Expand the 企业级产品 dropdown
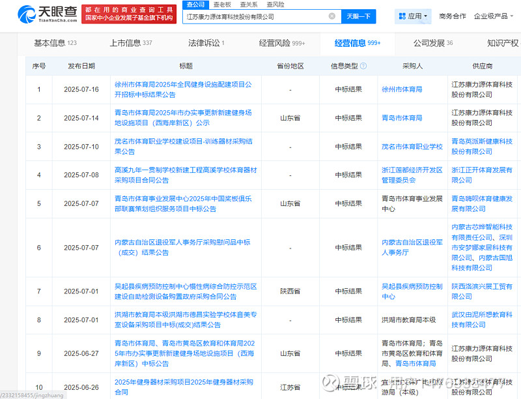 click(494, 16)
